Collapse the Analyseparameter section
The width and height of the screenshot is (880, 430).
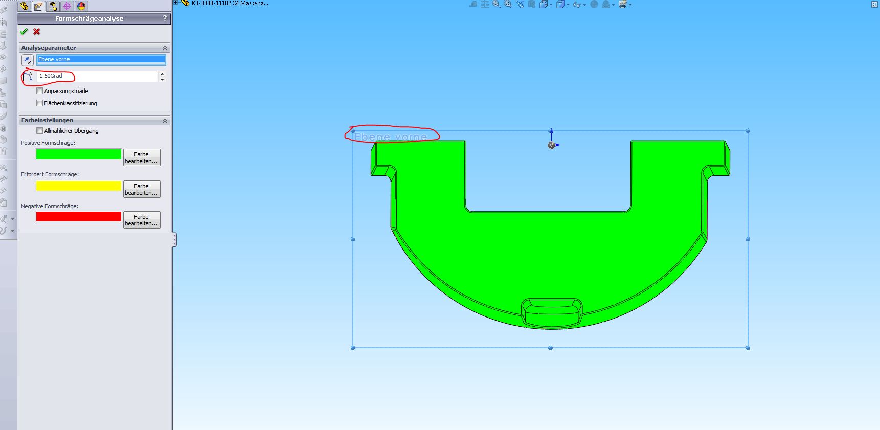165,48
